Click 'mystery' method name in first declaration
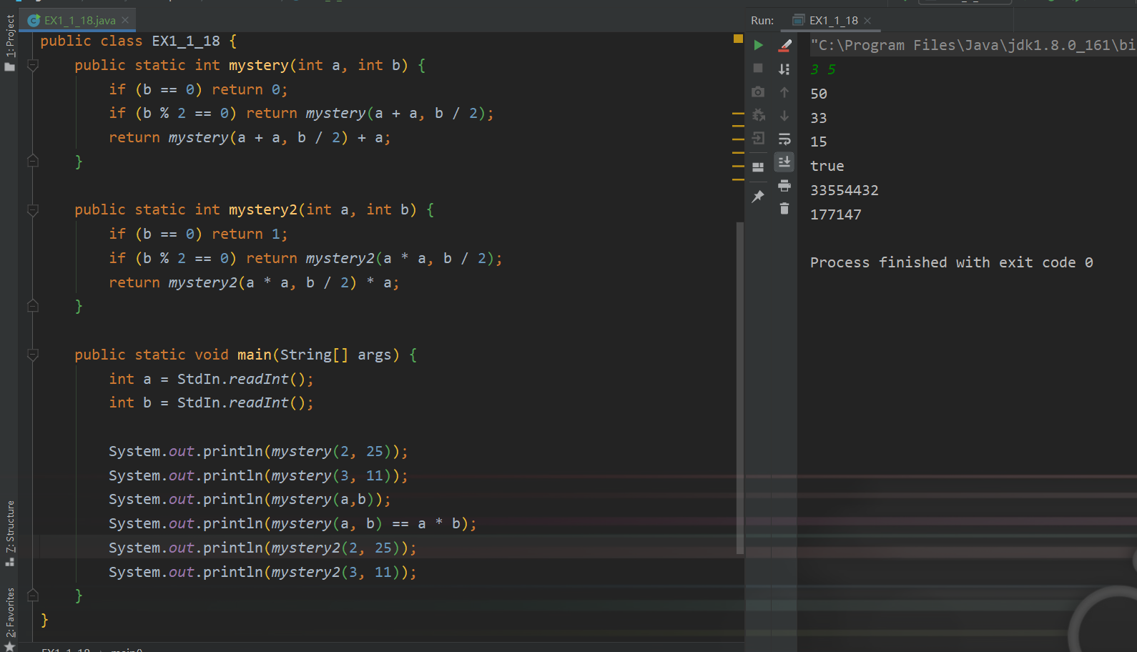 pyautogui.click(x=259, y=65)
